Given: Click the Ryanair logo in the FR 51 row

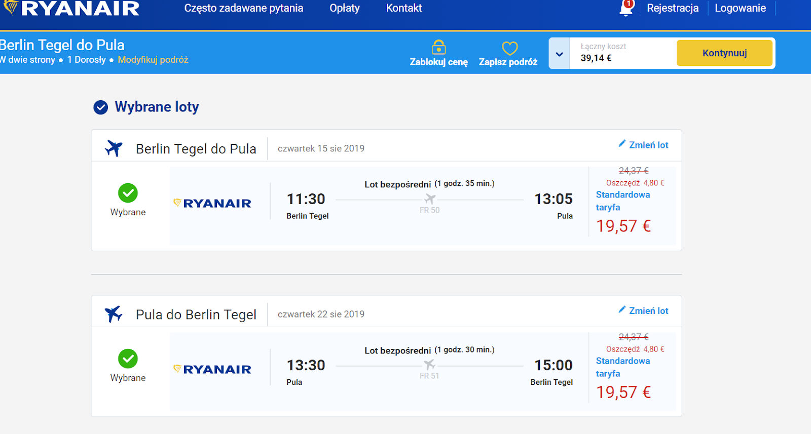Looking at the screenshot, I should (x=212, y=369).
